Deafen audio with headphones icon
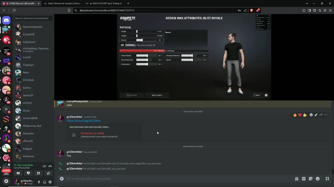 pyautogui.click(x=45, y=182)
